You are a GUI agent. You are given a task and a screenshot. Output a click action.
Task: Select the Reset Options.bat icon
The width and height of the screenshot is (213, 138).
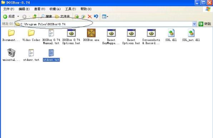[x=131, y=33]
